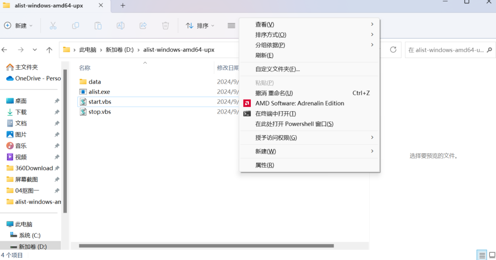Open 桌面 in quick access
Image resolution: width=496 pixels, height=260 pixels.
pyautogui.click(x=17, y=101)
